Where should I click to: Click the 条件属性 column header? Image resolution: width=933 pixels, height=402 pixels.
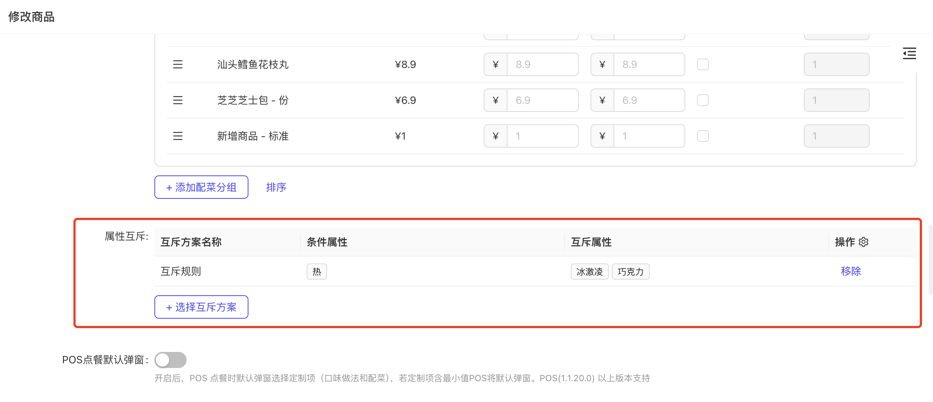pyautogui.click(x=327, y=242)
